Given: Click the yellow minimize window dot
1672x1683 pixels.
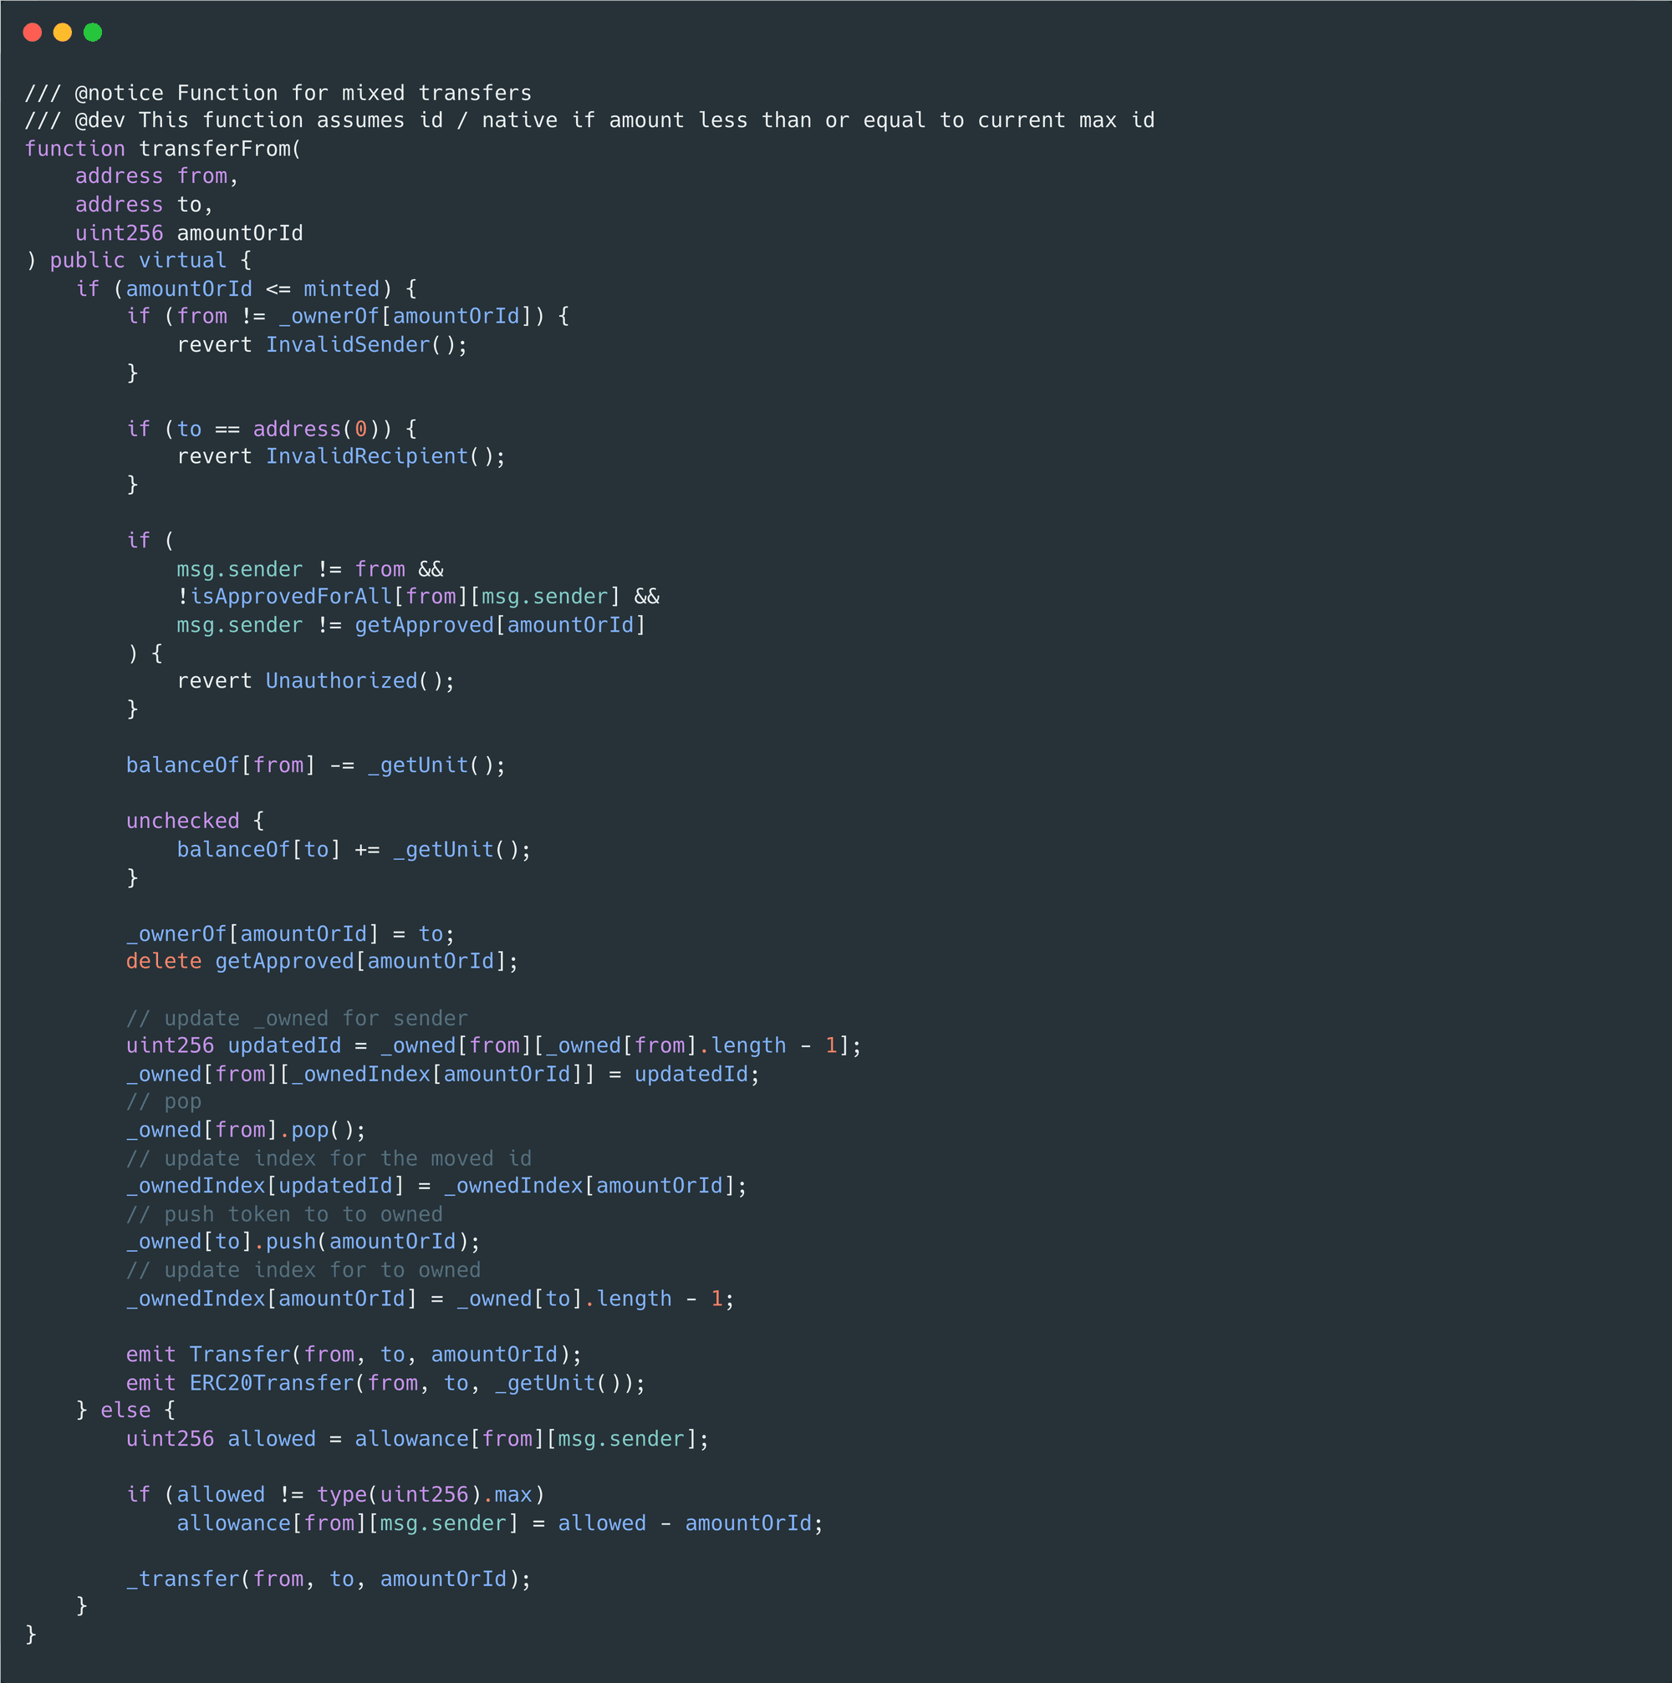Looking at the screenshot, I should [x=63, y=33].
